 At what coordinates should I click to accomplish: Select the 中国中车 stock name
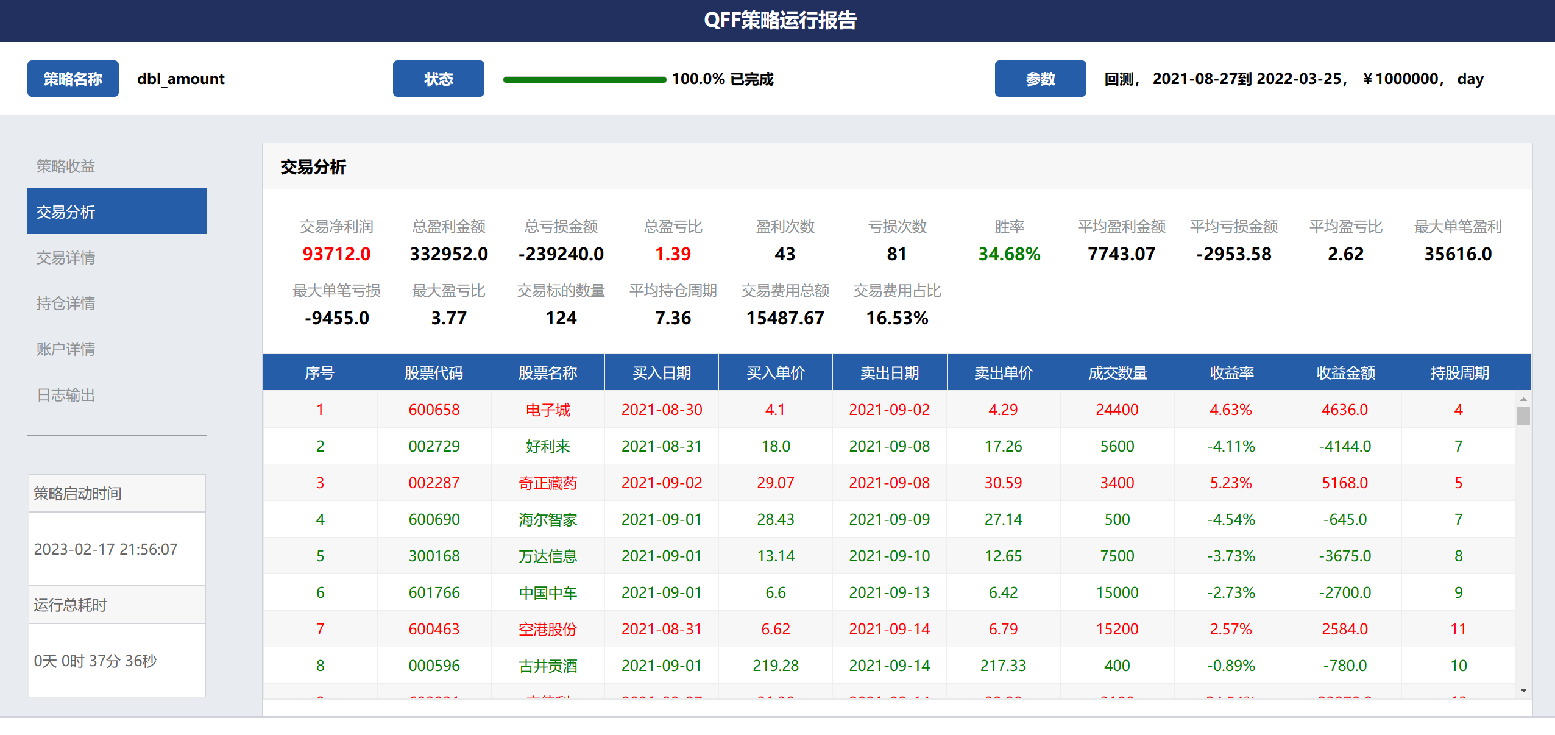548,592
